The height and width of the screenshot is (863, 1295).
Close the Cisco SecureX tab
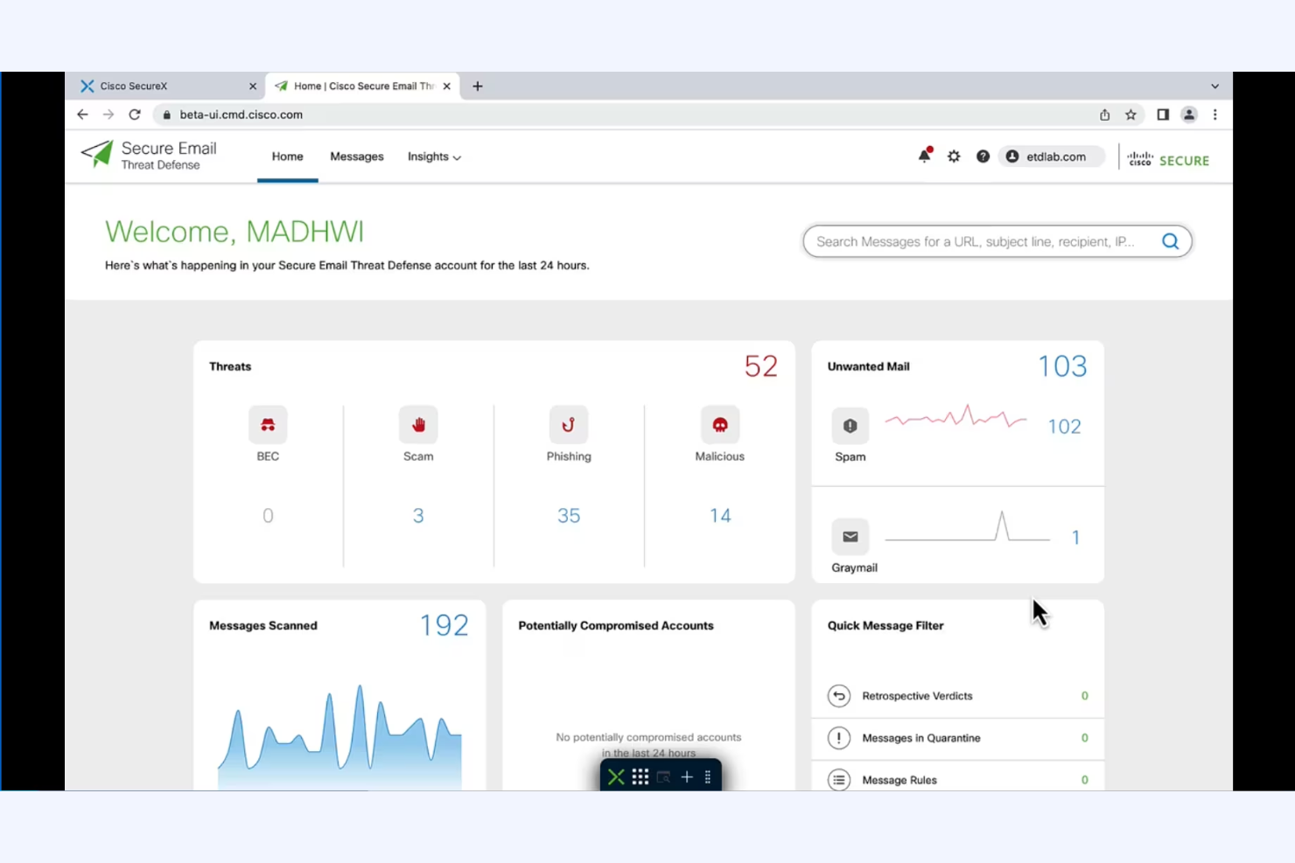click(x=253, y=86)
